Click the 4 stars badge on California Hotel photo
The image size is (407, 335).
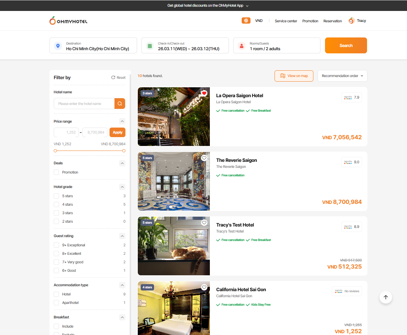(x=147, y=287)
